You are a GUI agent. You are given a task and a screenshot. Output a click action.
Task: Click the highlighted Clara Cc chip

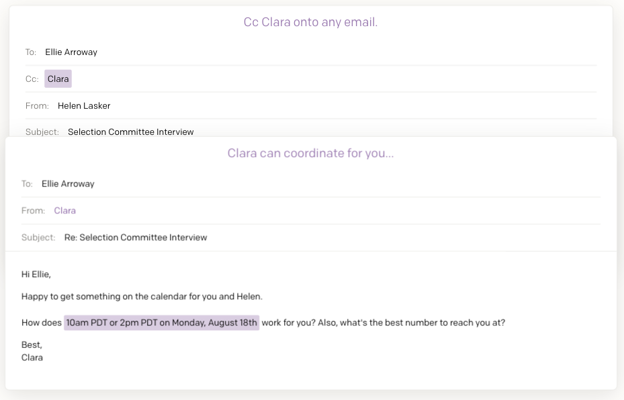click(x=58, y=79)
